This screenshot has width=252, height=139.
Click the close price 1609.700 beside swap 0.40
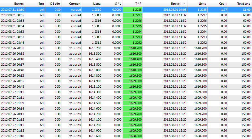click(200, 114)
